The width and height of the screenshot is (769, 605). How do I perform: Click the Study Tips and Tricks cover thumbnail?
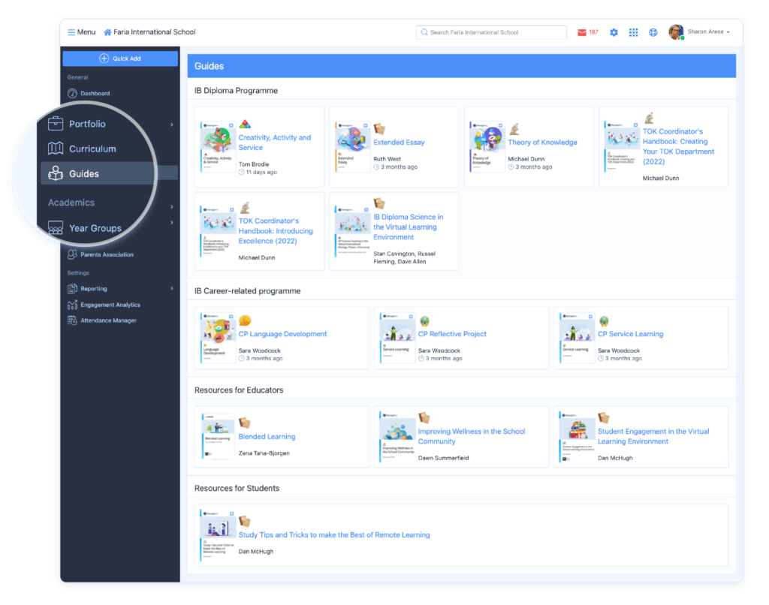point(218,535)
